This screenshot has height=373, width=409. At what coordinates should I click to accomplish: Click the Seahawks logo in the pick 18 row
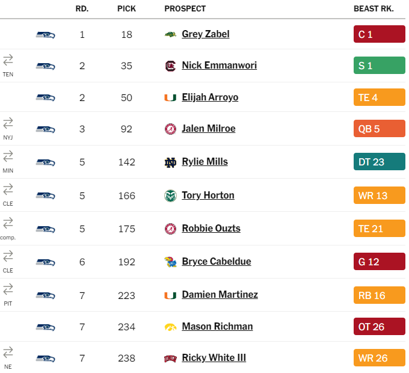point(45,35)
